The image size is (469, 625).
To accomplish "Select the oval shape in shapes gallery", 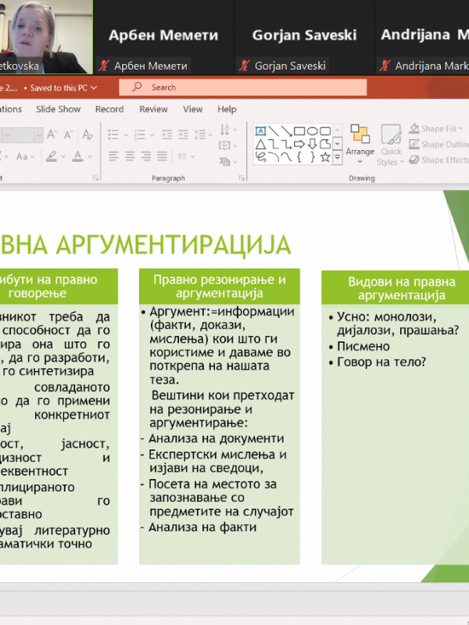I will pyautogui.click(x=313, y=130).
